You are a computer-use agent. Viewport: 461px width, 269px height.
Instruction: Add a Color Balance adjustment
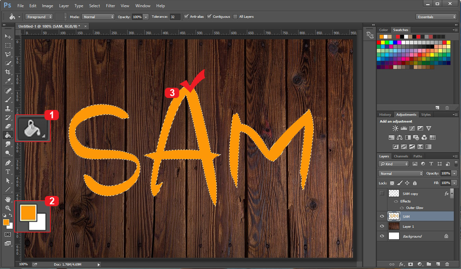[x=399, y=138]
